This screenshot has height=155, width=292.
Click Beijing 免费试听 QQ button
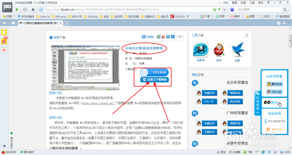(x=206, y=93)
